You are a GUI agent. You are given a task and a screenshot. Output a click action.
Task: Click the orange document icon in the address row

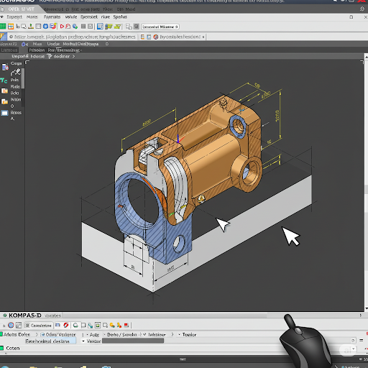pyautogui.click(x=142, y=37)
